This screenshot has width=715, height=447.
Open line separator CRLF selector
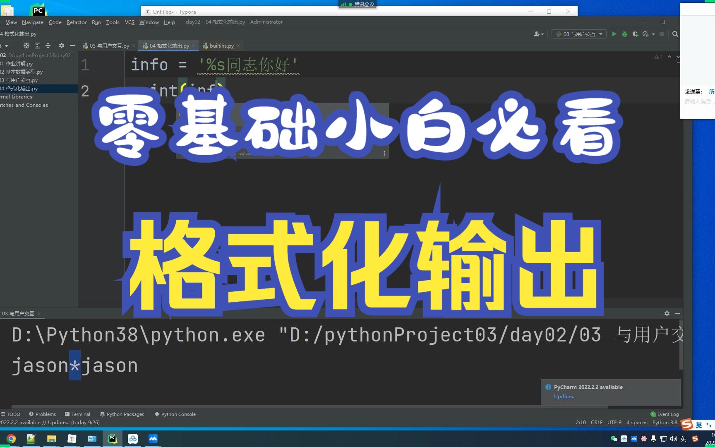[x=596, y=423]
